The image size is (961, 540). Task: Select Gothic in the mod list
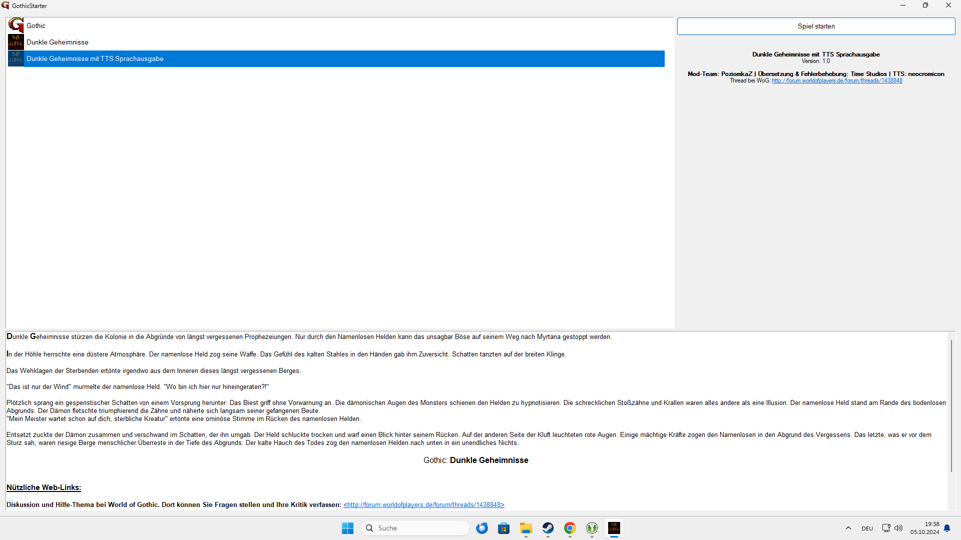click(x=36, y=25)
